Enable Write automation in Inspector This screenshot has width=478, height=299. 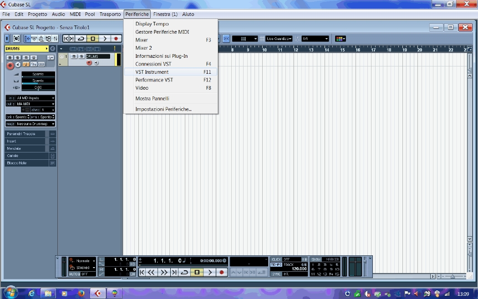coord(34,58)
